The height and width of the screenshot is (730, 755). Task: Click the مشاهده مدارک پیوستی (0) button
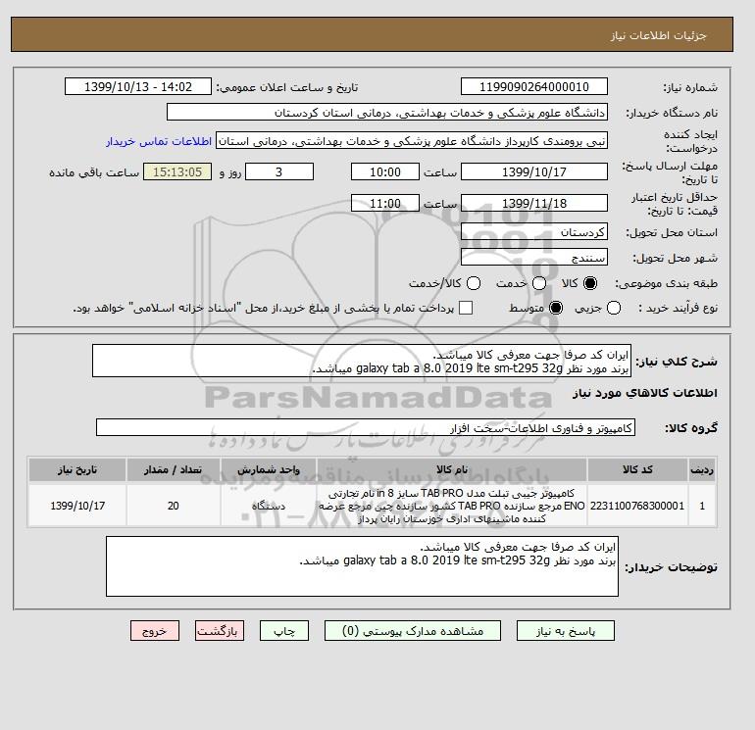point(413,631)
